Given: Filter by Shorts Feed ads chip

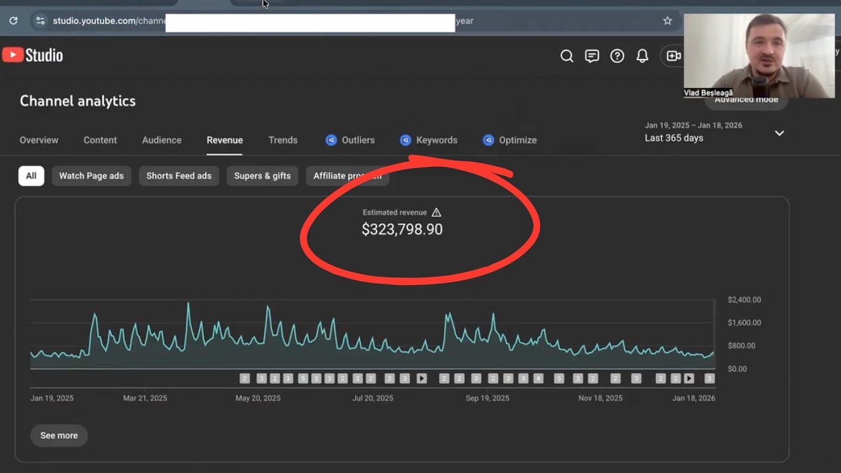Looking at the screenshot, I should point(179,176).
